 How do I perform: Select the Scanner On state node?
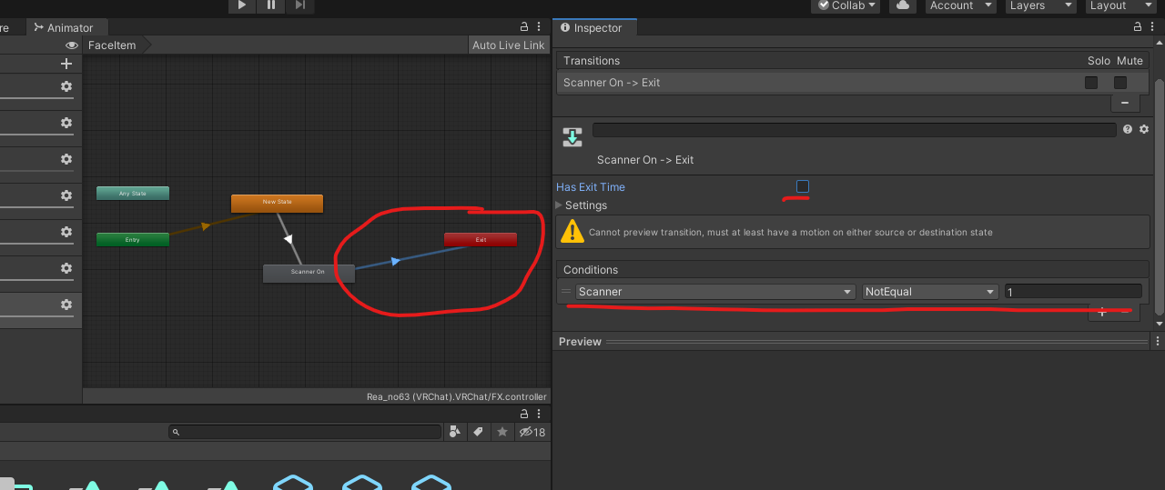[x=309, y=272]
